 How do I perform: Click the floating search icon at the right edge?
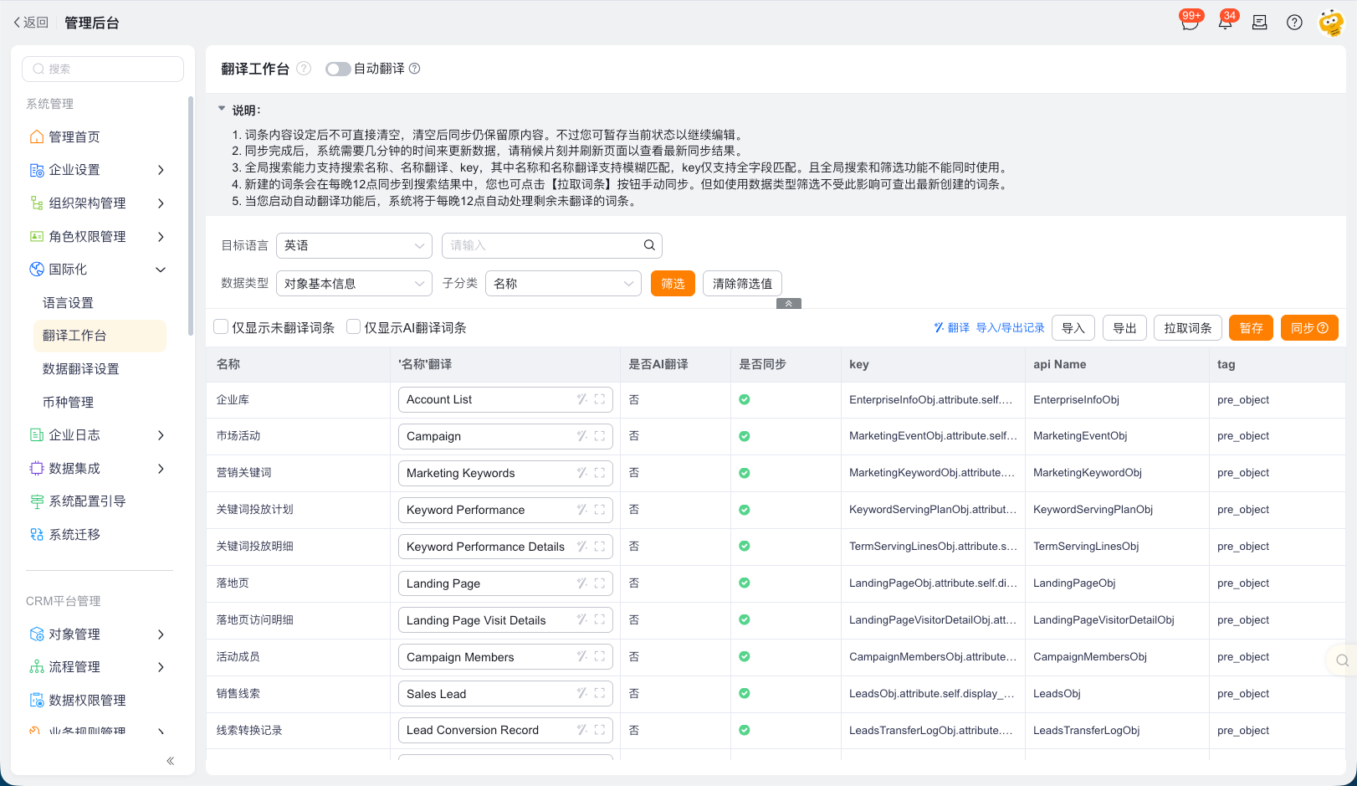point(1342,660)
